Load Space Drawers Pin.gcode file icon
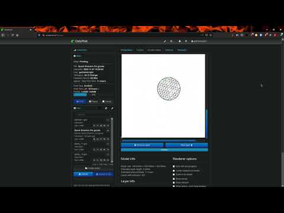 [x=105, y=139]
